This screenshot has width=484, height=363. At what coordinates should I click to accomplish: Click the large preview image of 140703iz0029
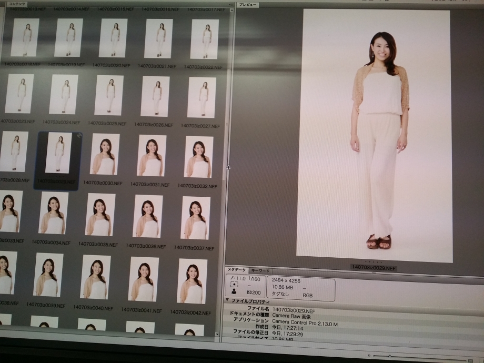[x=375, y=136]
